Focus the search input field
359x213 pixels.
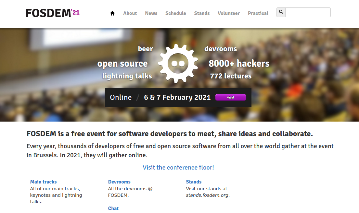pos(308,12)
